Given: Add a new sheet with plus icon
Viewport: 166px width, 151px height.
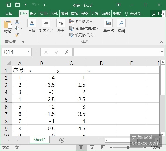Looking at the screenshot, I should pyautogui.click(x=62, y=140).
